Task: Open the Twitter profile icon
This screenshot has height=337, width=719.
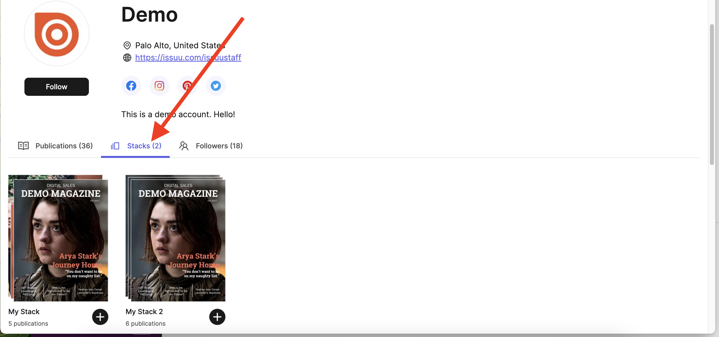Action: click(x=216, y=86)
